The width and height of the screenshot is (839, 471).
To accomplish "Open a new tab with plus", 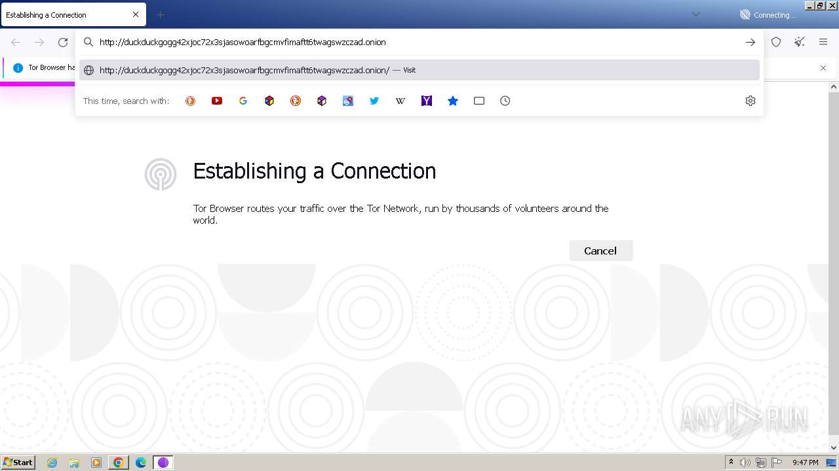I will (x=160, y=14).
